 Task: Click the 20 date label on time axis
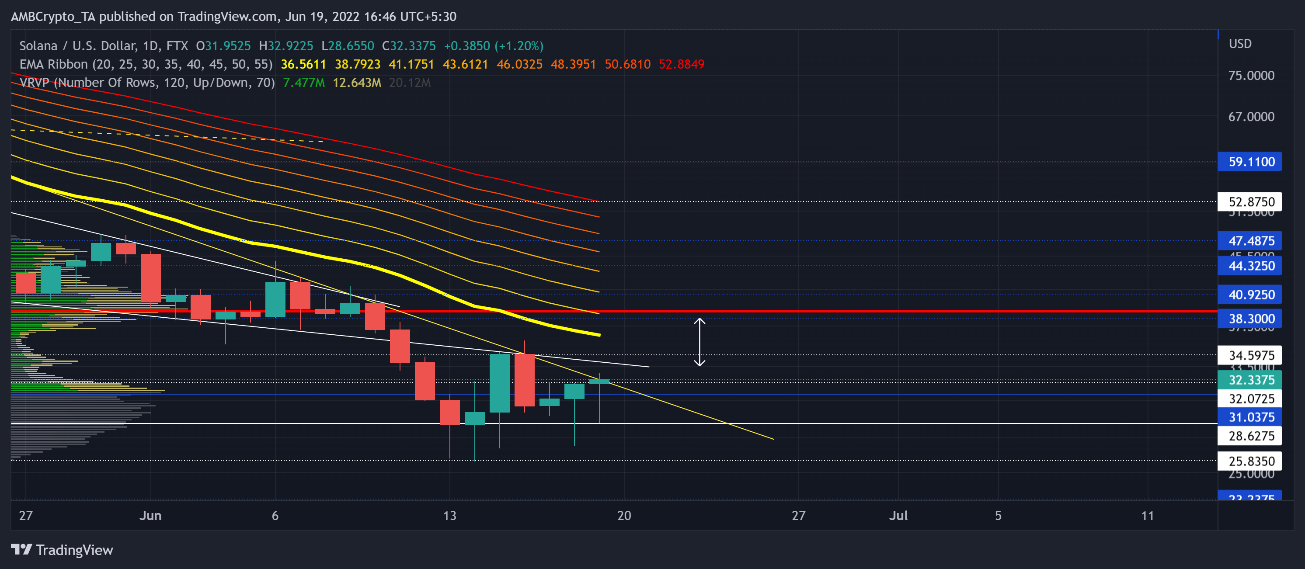point(623,515)
